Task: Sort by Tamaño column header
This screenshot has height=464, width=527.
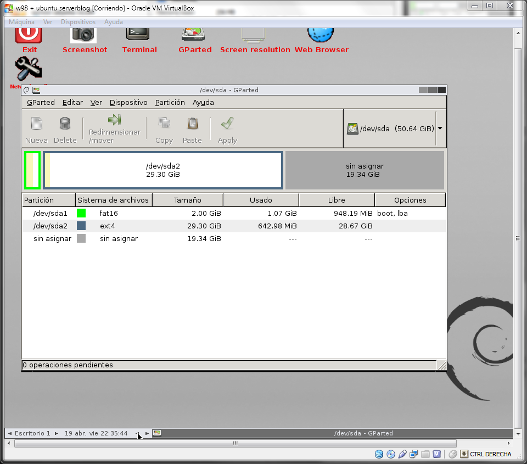Action: (188, 200)
